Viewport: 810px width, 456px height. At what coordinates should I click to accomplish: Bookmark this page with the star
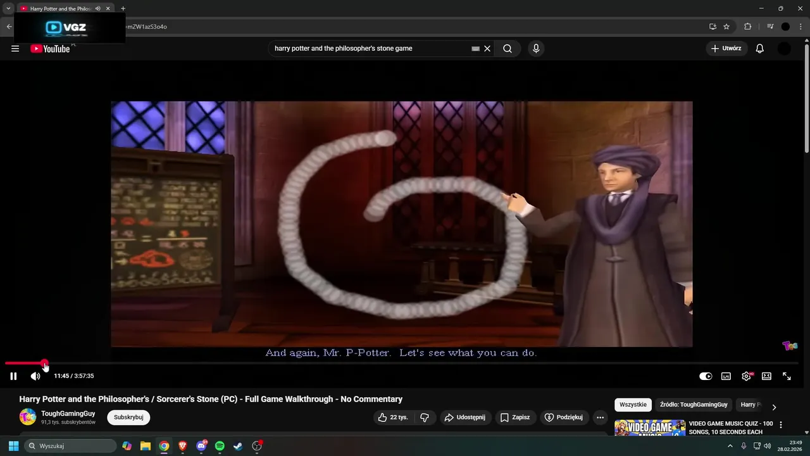pos(726,27)
